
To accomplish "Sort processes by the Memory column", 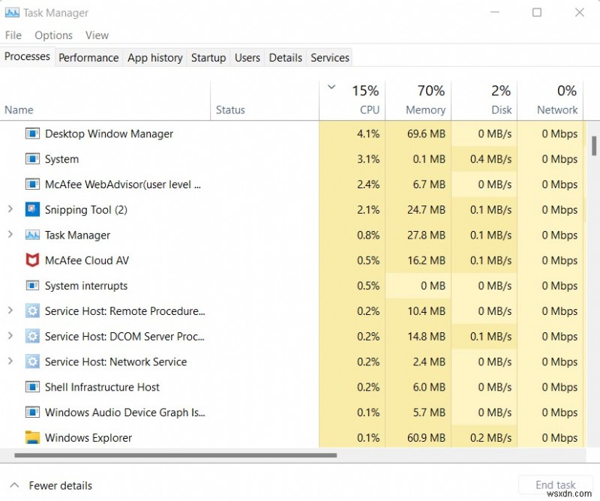I will tap(424, 99).
